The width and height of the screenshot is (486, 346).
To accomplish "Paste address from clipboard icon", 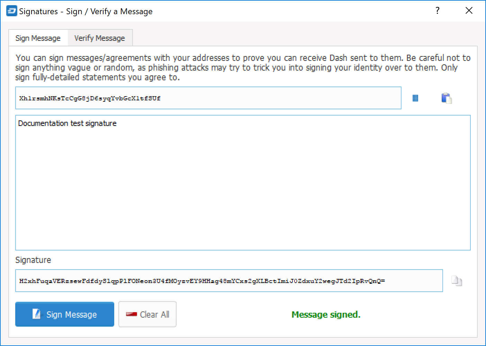I will [447, 98].
